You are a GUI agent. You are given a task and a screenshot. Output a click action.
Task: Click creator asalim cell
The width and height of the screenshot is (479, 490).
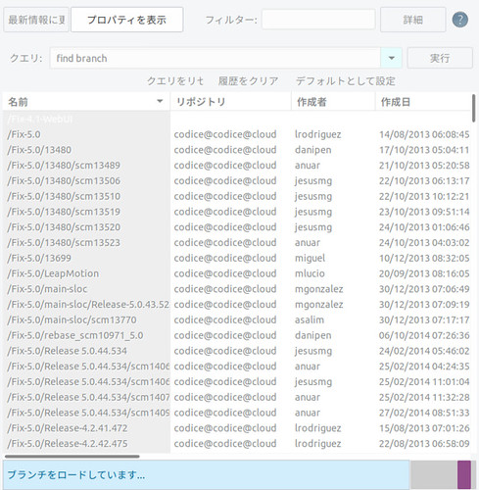click(310, 319)
